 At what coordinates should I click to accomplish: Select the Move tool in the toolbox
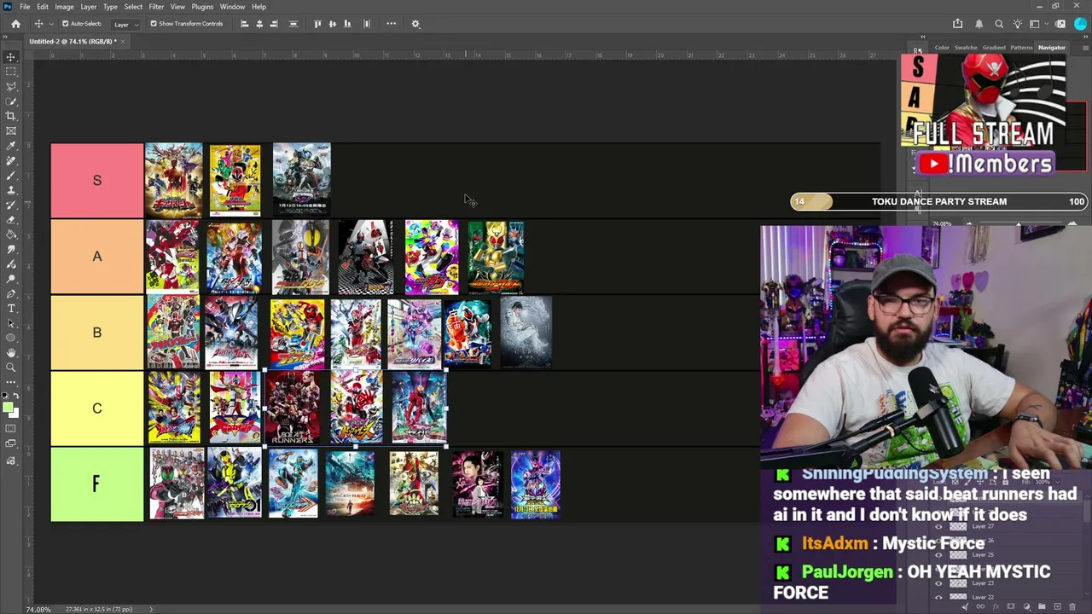click(11, 56)
